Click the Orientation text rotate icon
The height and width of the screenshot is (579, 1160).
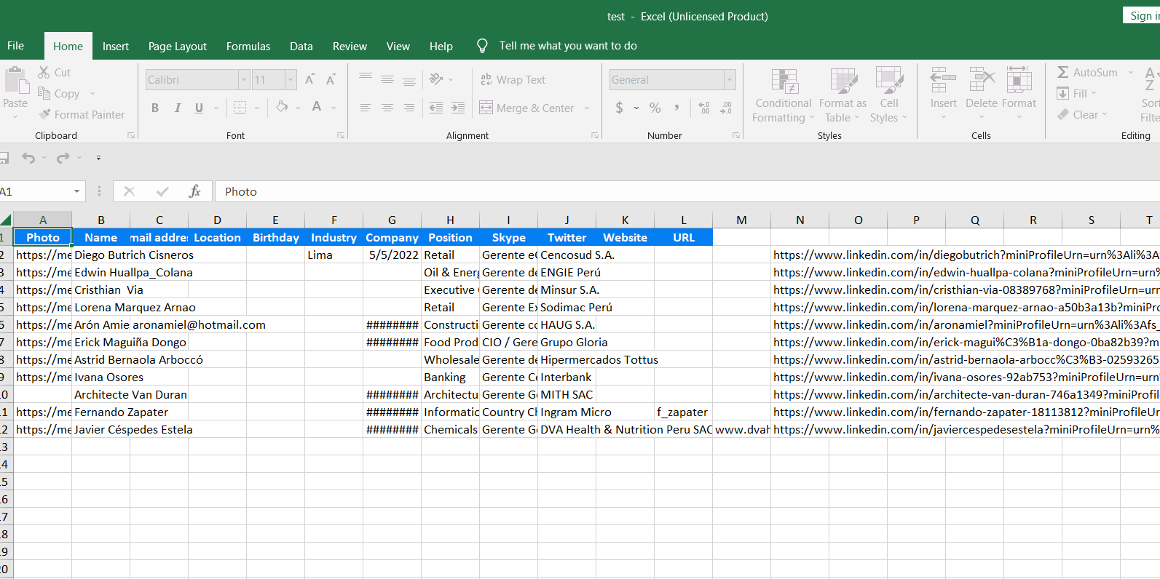coord(436,79)
